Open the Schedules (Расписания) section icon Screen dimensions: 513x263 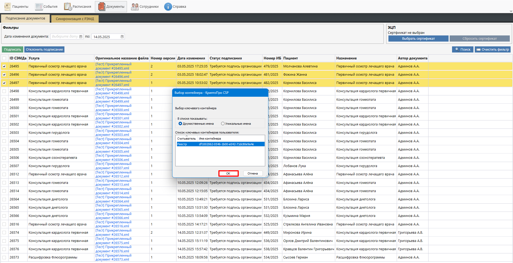pos(68,7)
